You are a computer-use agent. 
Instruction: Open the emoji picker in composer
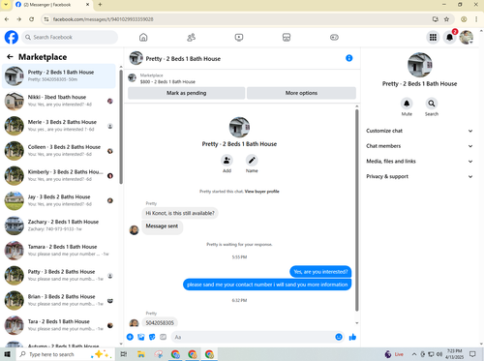coord(339,337)
